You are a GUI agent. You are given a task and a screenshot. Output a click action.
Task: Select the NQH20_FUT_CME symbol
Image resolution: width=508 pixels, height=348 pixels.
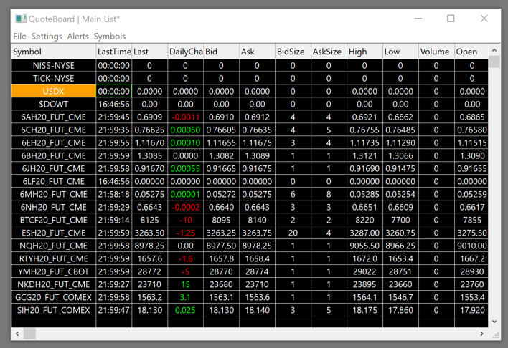(54, 246)
